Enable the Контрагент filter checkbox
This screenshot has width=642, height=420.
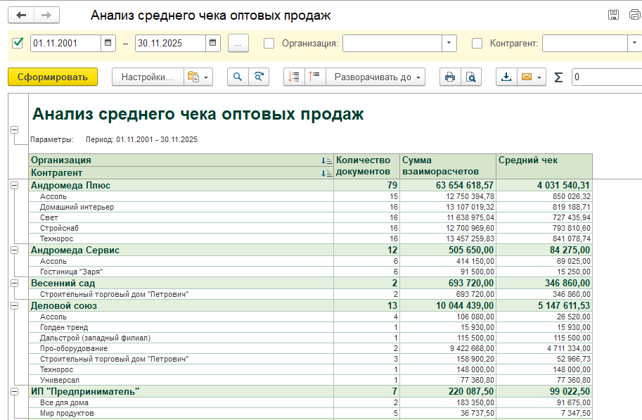(x=477, y=43)
